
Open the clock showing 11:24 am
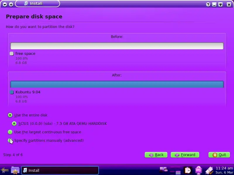pos(224,170)
